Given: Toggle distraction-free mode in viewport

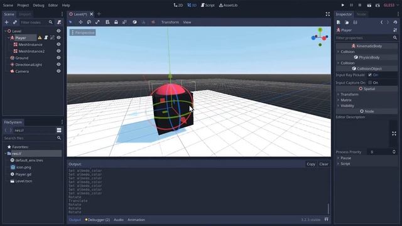Looking at the screenshot, I should point(328,14).
